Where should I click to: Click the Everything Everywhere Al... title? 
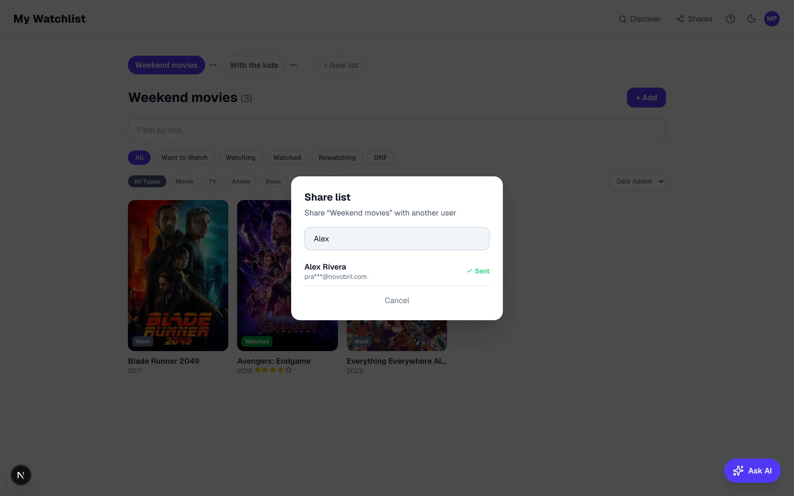[x=396, y=361]
